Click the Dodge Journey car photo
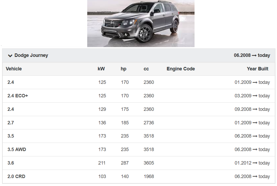Screen dimensions: 277x186 tap(141, 24)
